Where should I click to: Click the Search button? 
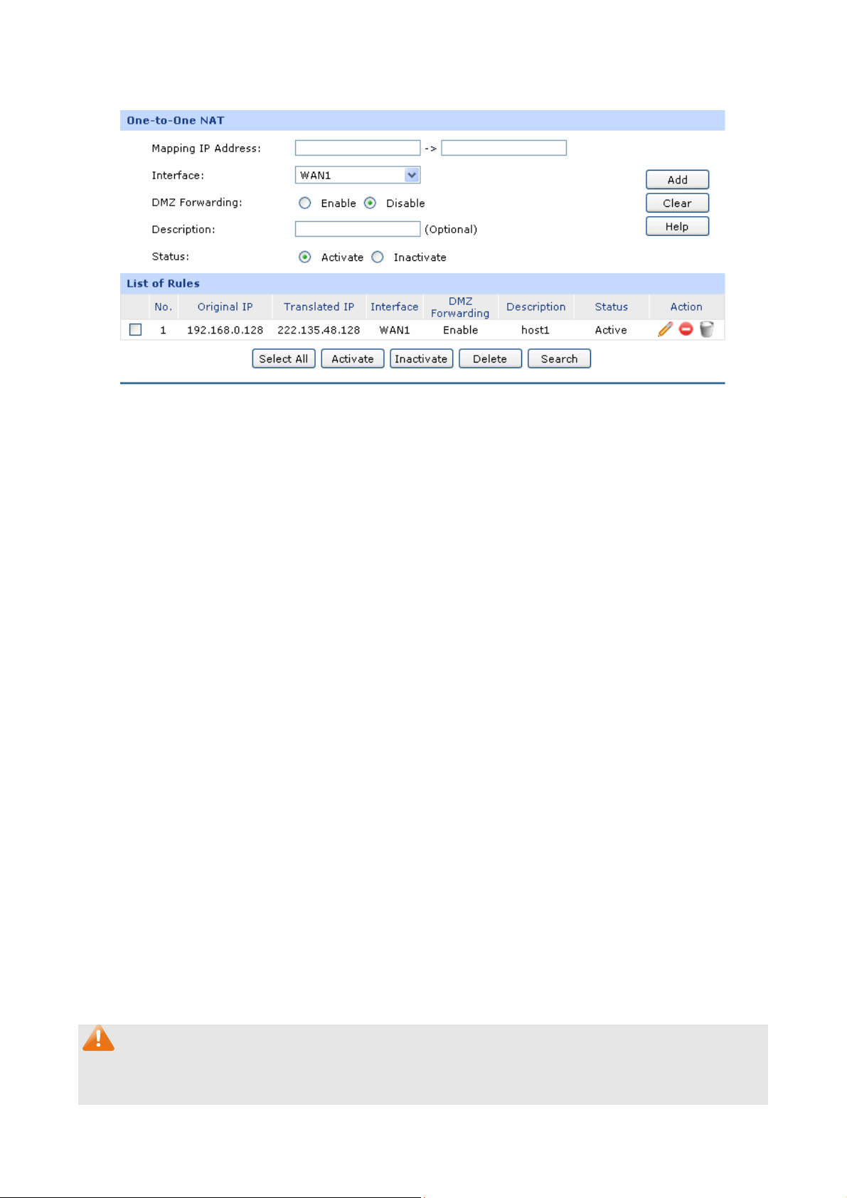(x=559, y=359)
